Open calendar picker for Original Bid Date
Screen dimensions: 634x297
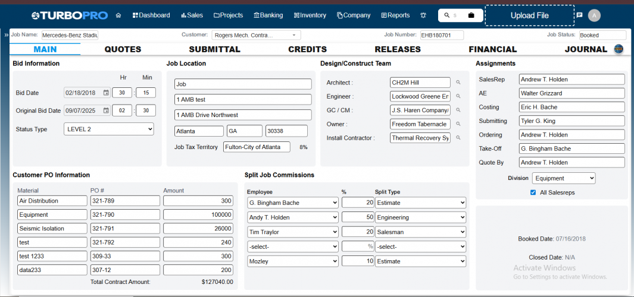[x=106, y=110]
